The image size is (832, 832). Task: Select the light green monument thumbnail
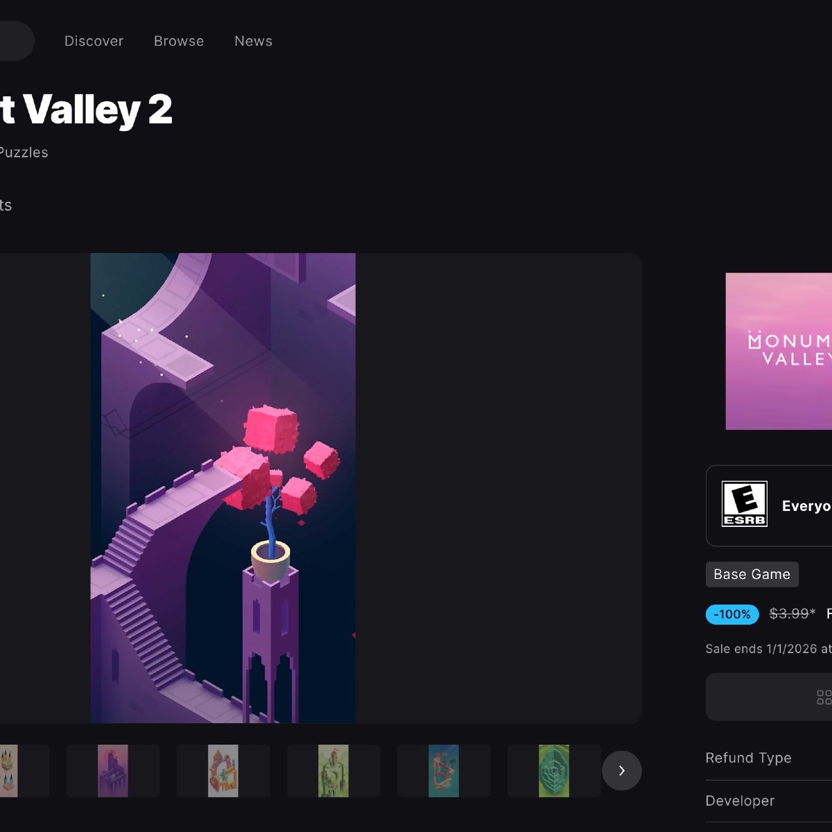(x=333, y=770)
